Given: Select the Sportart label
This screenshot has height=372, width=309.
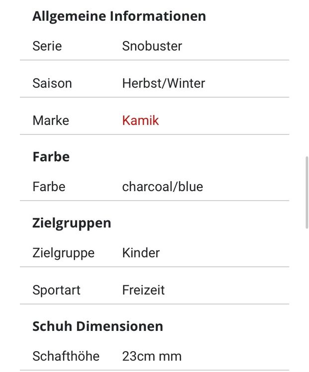Looking at the screenshot, I should point(56,290).
